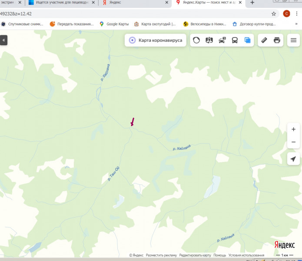
Task: Open the Google Карты bookmark
Action: click(x=114, y=24)
